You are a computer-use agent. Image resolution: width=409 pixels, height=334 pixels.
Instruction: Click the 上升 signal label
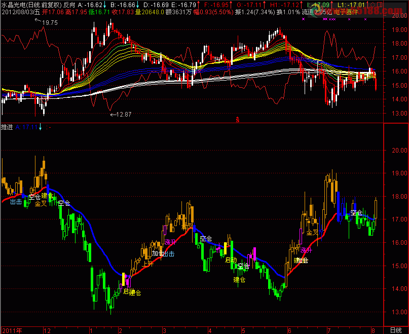147,264
